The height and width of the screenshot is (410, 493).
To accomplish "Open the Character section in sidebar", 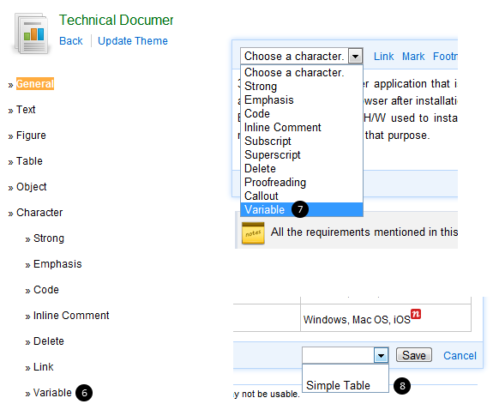I will pos(39,213).
